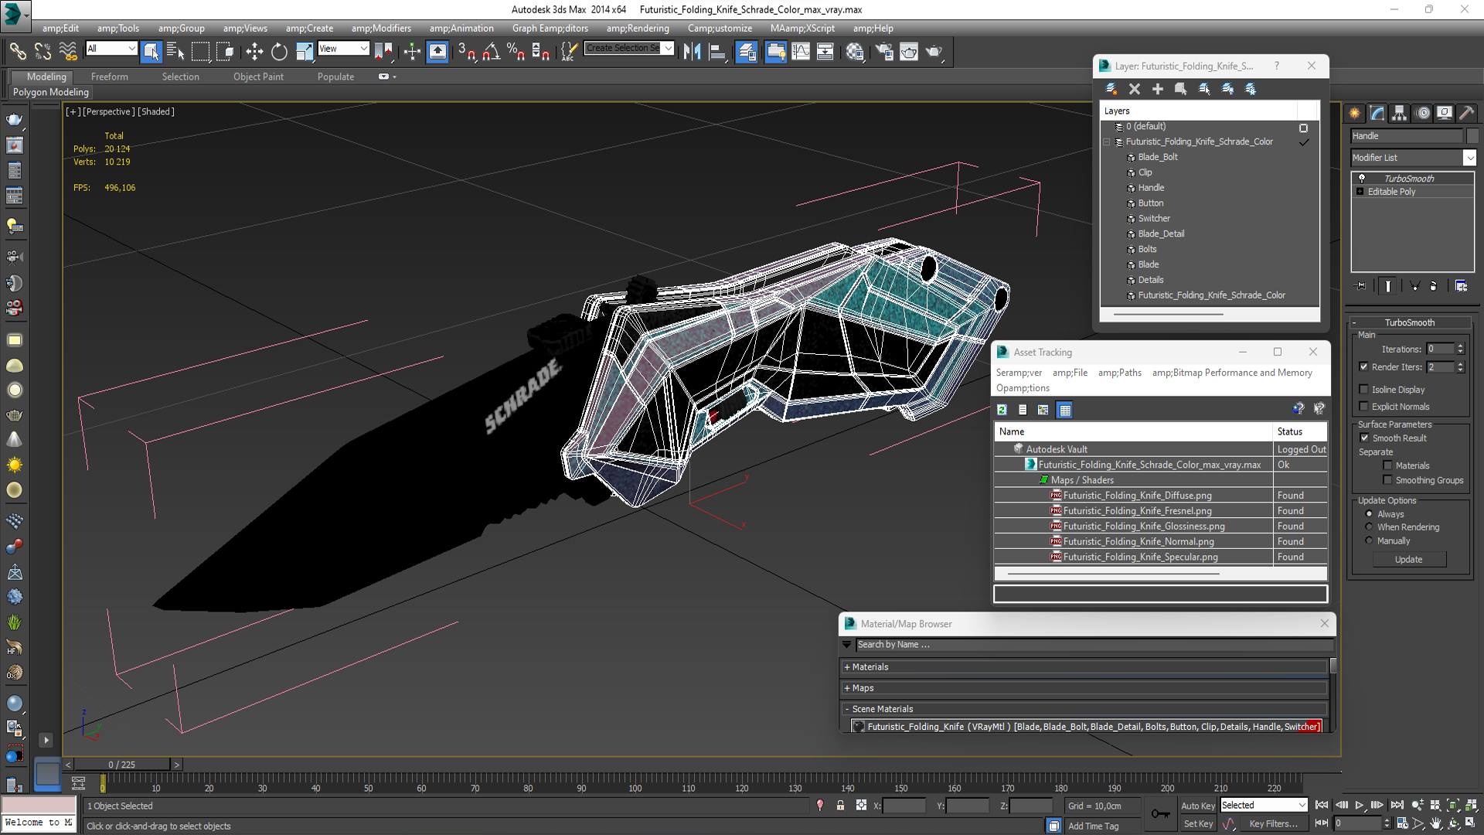The image size is (1484, 835).
Task: Toggle the Smooth Result checkbox
Action: point(1364,438)
